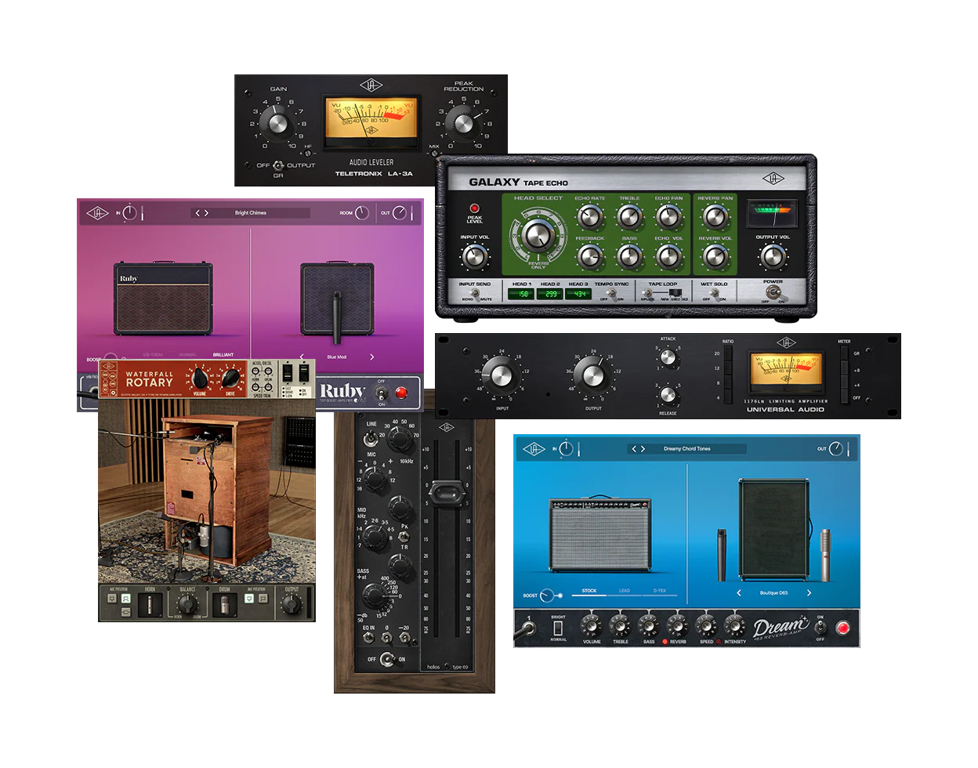The image size is (978, 768).
Task: Click the Head 2 delay time display showing 299
Action: (550, 294)
